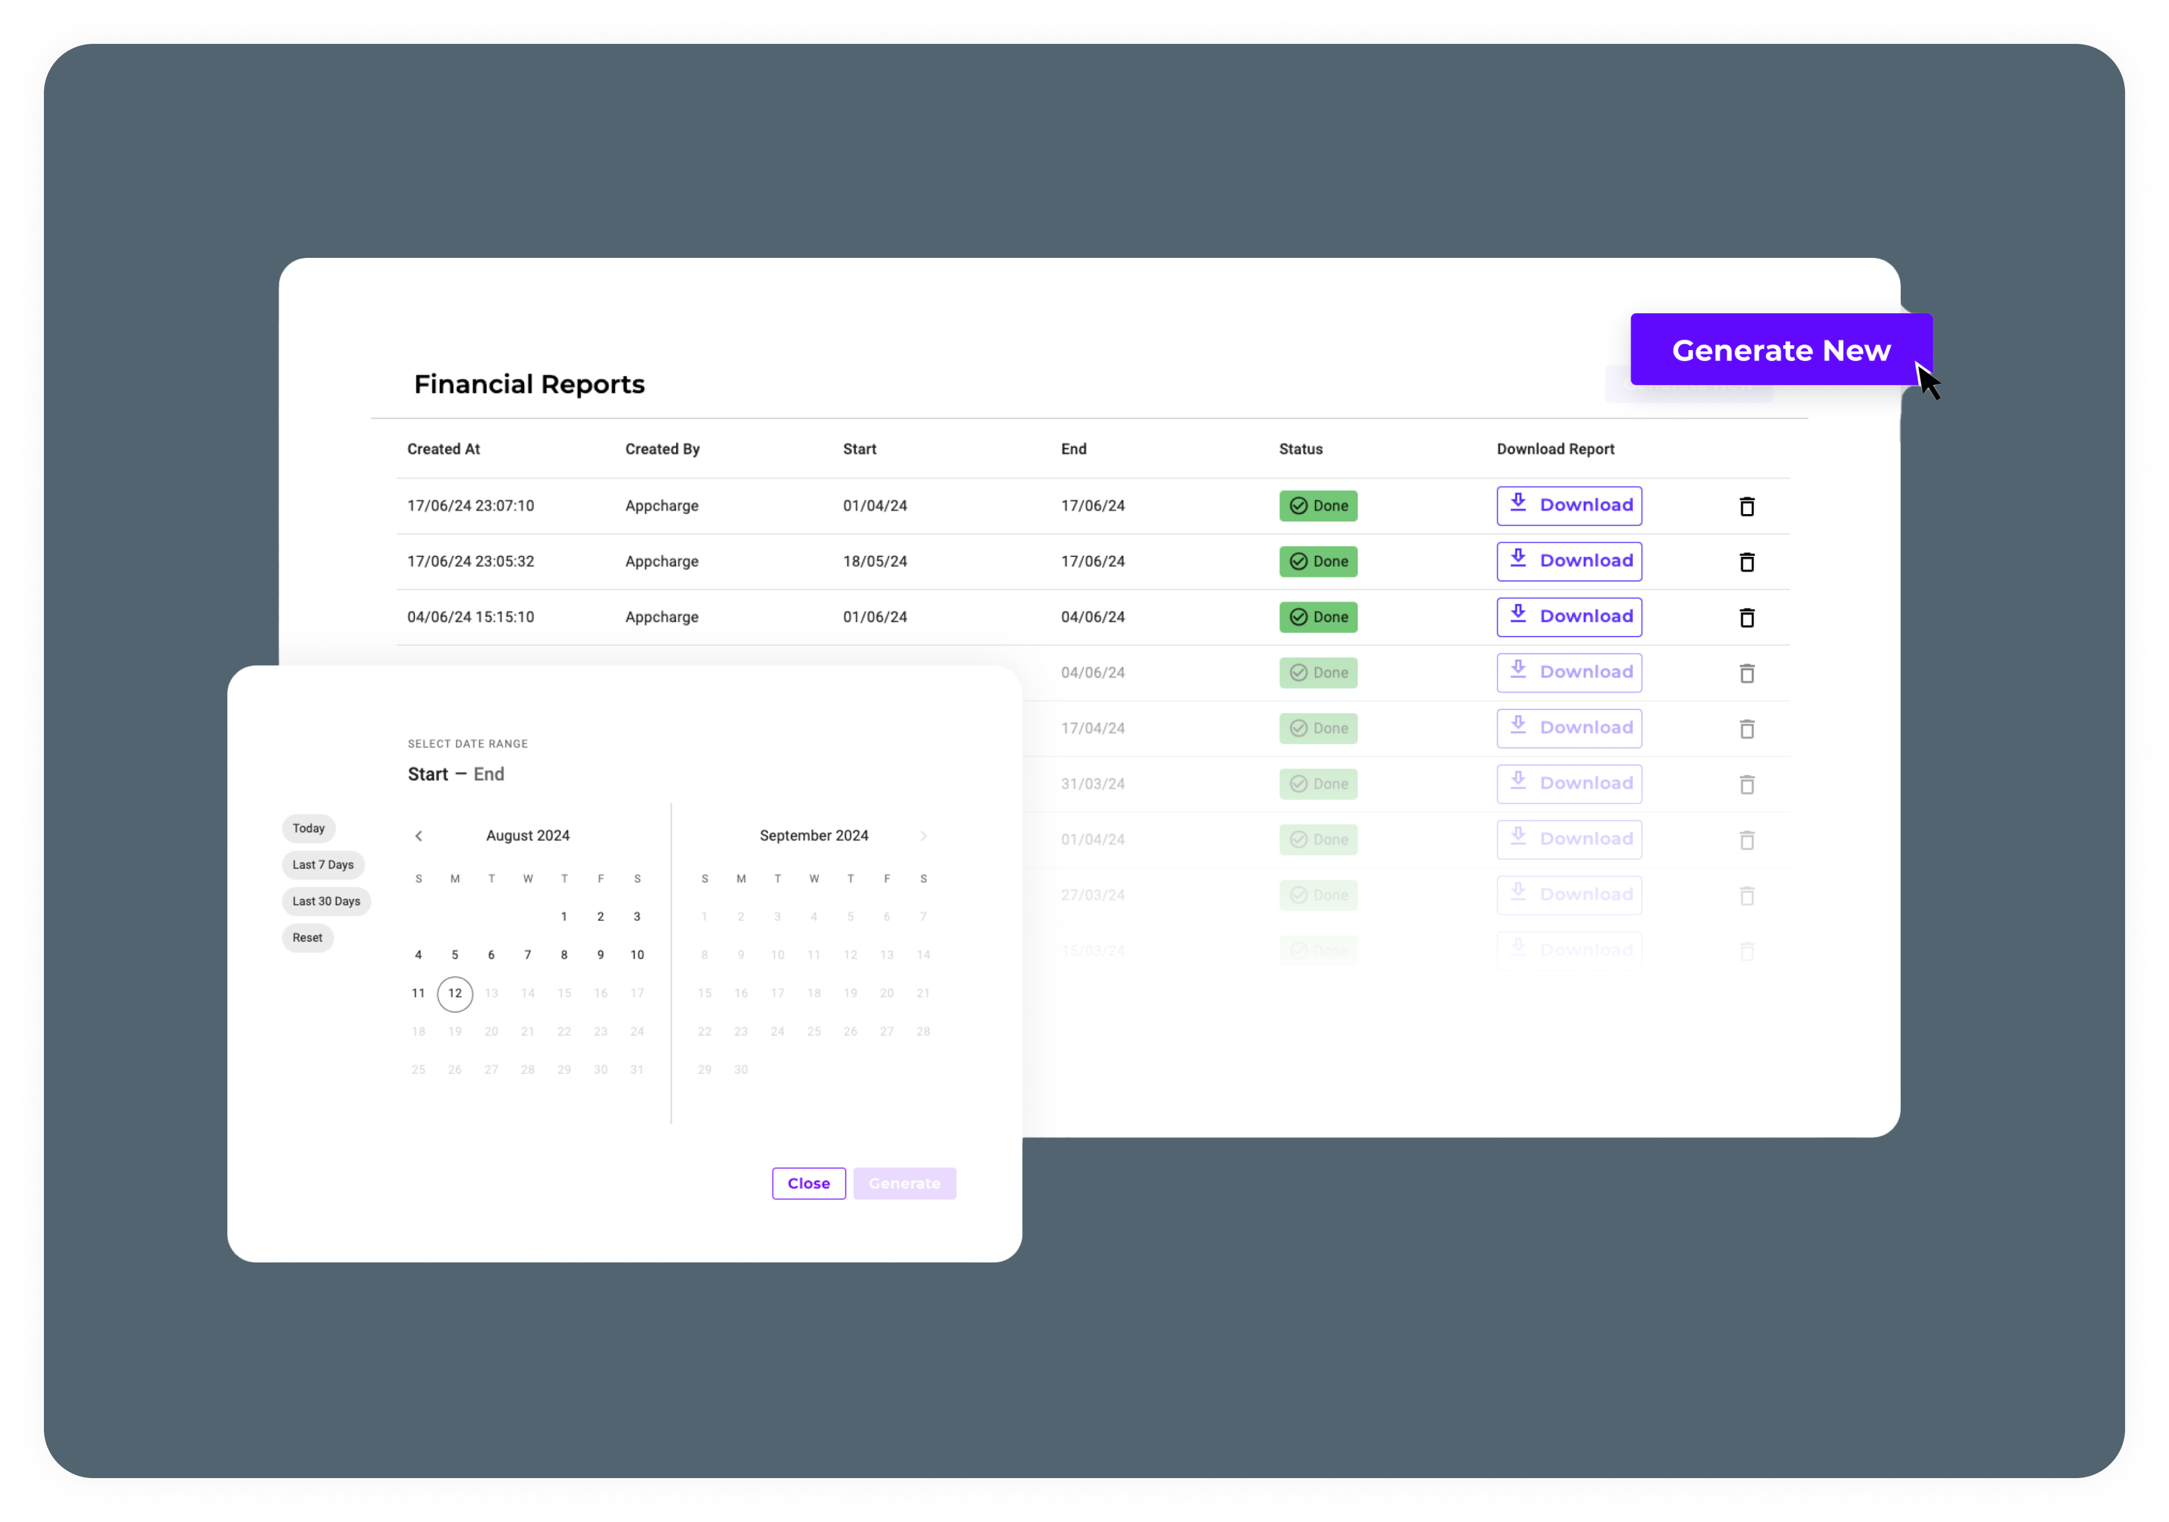Image resolution: width=2169 pixels, height=1522 pixels.
Task: Select August 5 as start date
Action: 454,955
